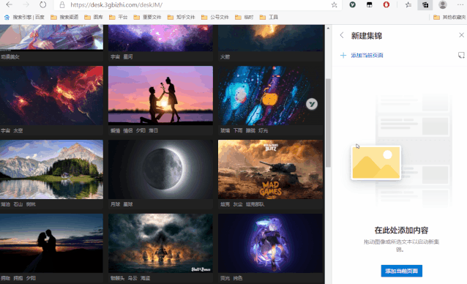467x284 pixels.
Task: Open the green circle extension icon in the toolbar
Action: (353, 5)
